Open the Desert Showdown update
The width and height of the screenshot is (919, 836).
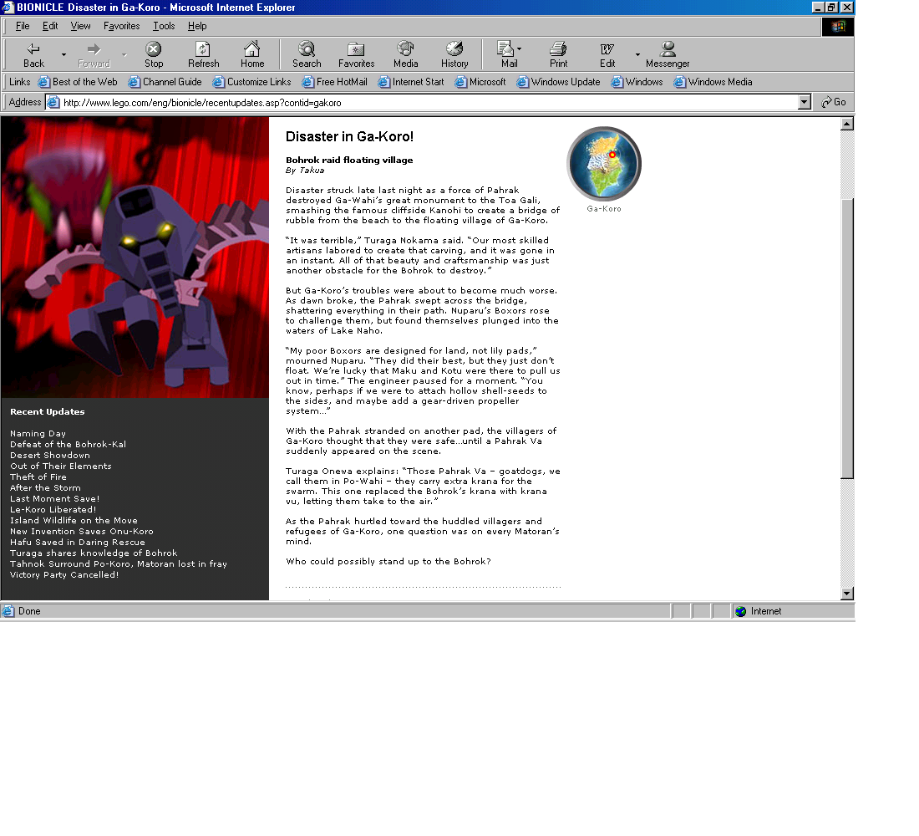tap(50, 456)
